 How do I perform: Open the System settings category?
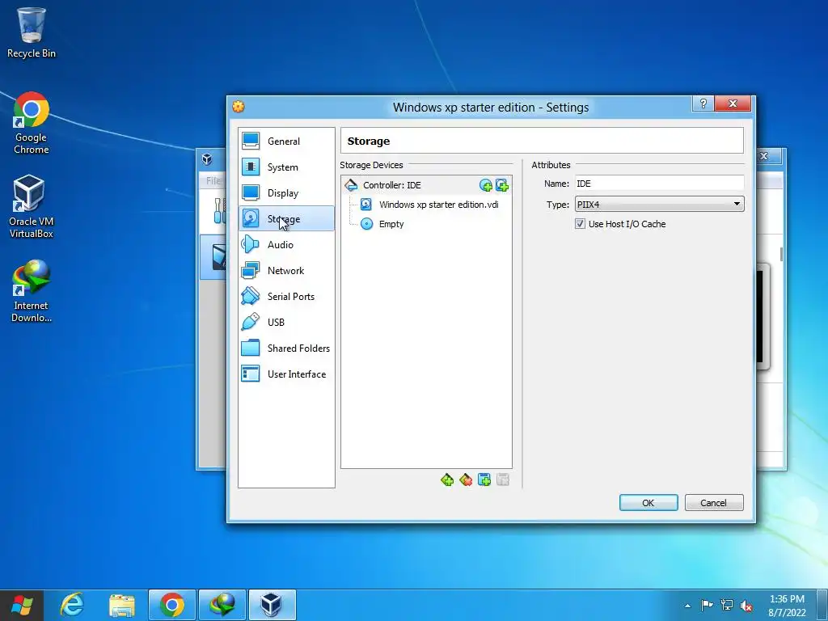[x=286, y=167]
